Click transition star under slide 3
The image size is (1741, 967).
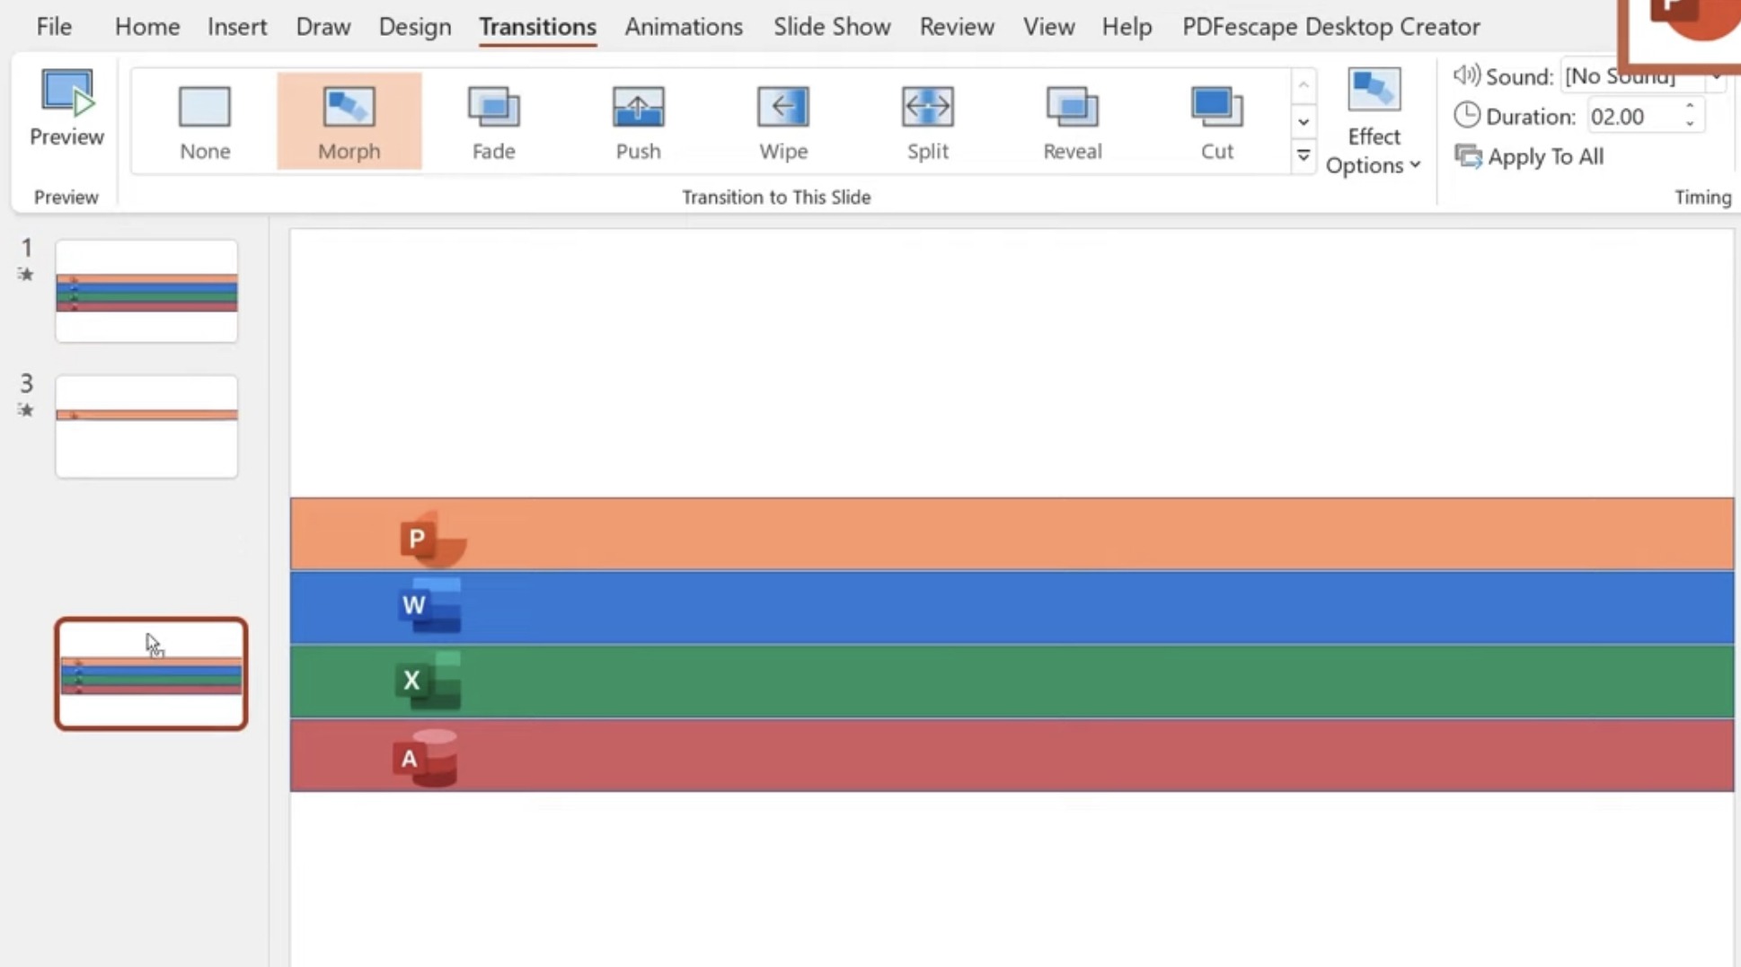(x=26, y=410)
